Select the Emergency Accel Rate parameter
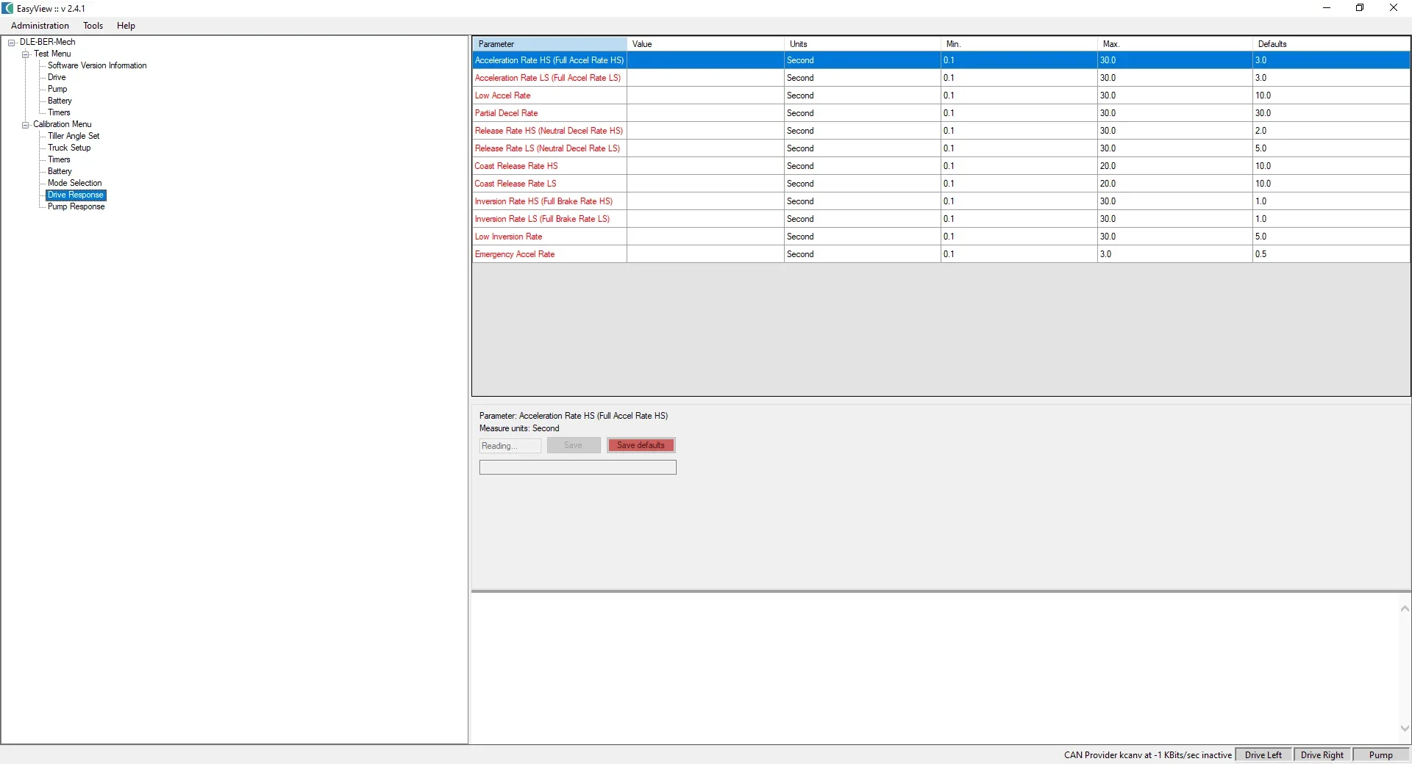 point(941,254)
